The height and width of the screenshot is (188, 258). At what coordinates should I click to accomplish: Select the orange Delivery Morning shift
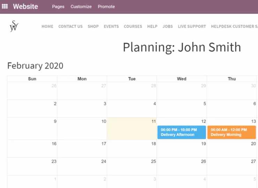click(232, 132)
